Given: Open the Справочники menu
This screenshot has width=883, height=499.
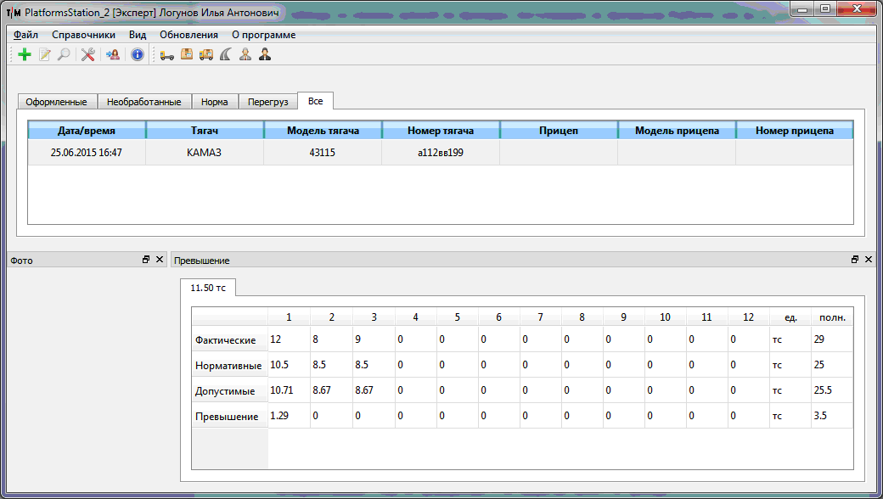Looking at the screenshot, I should (83, 35).
